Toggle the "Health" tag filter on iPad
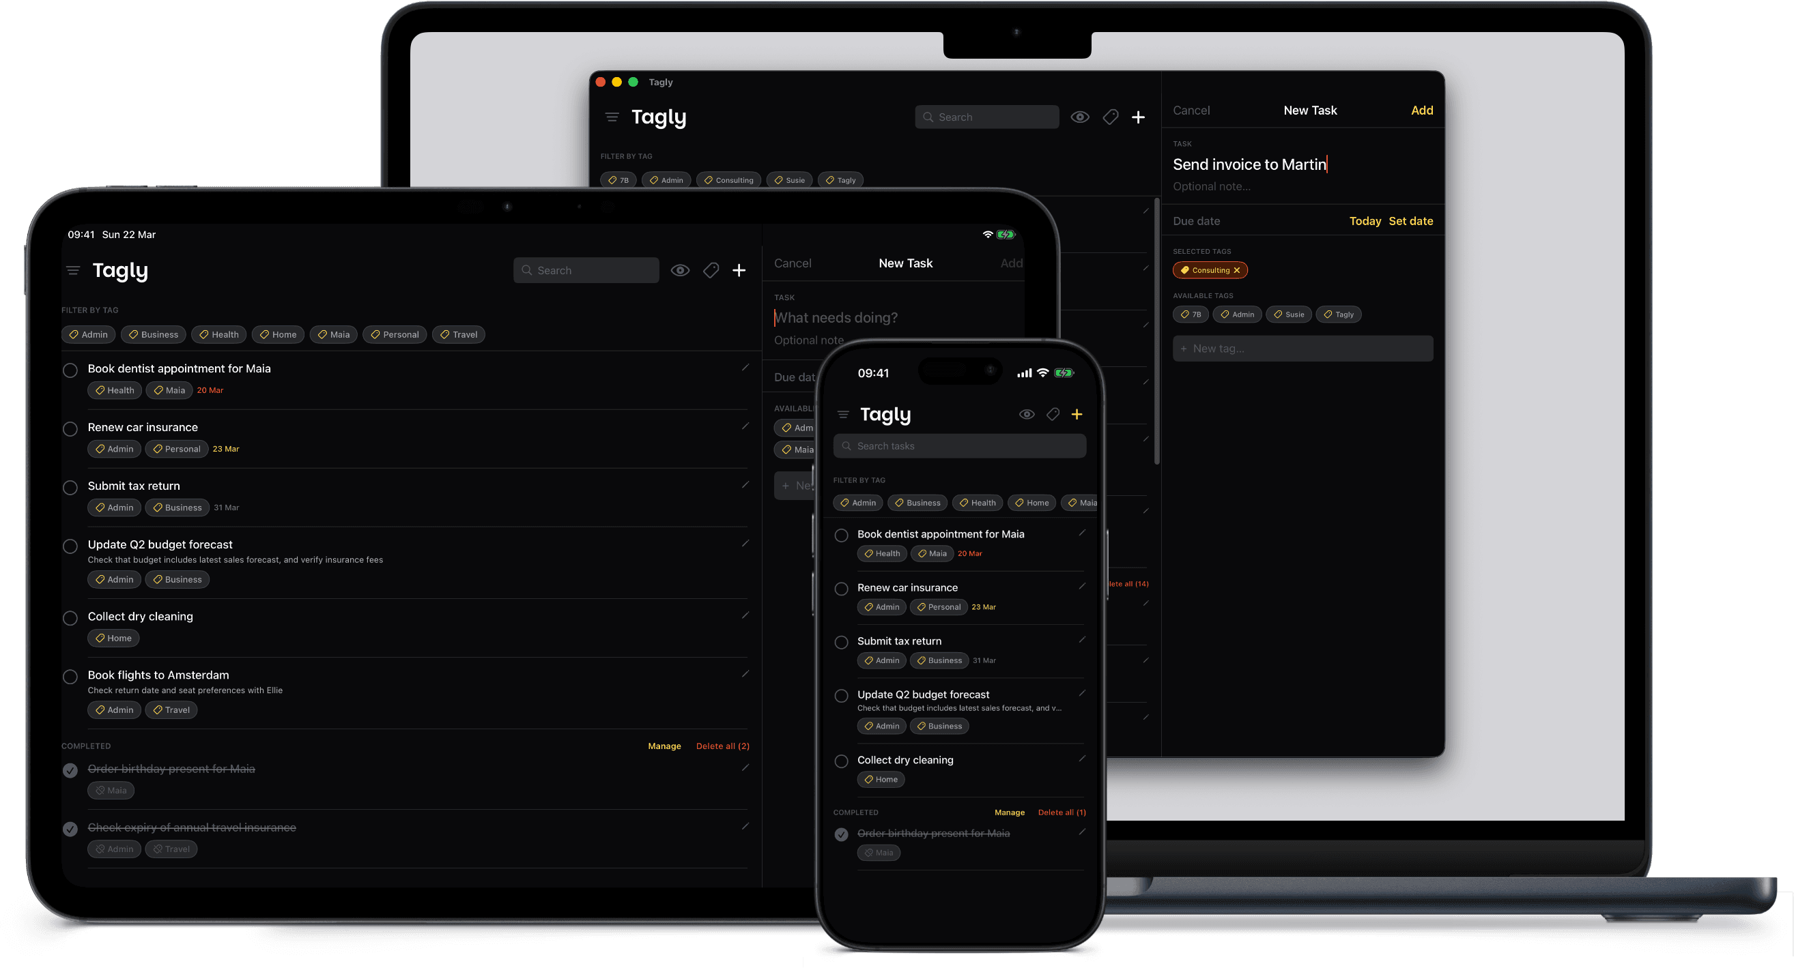The height and width of the screenshot is (968, 1794). pyautogui.click(x=218, y=334)
